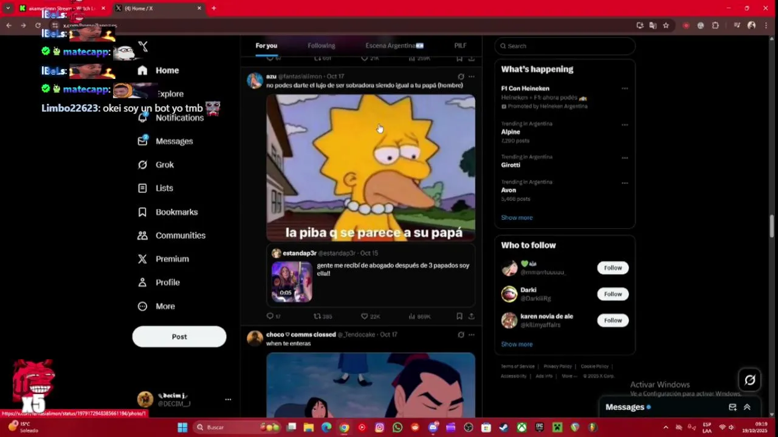Open Privacy Policy link

pyautogui.click(x=557, y=367)
